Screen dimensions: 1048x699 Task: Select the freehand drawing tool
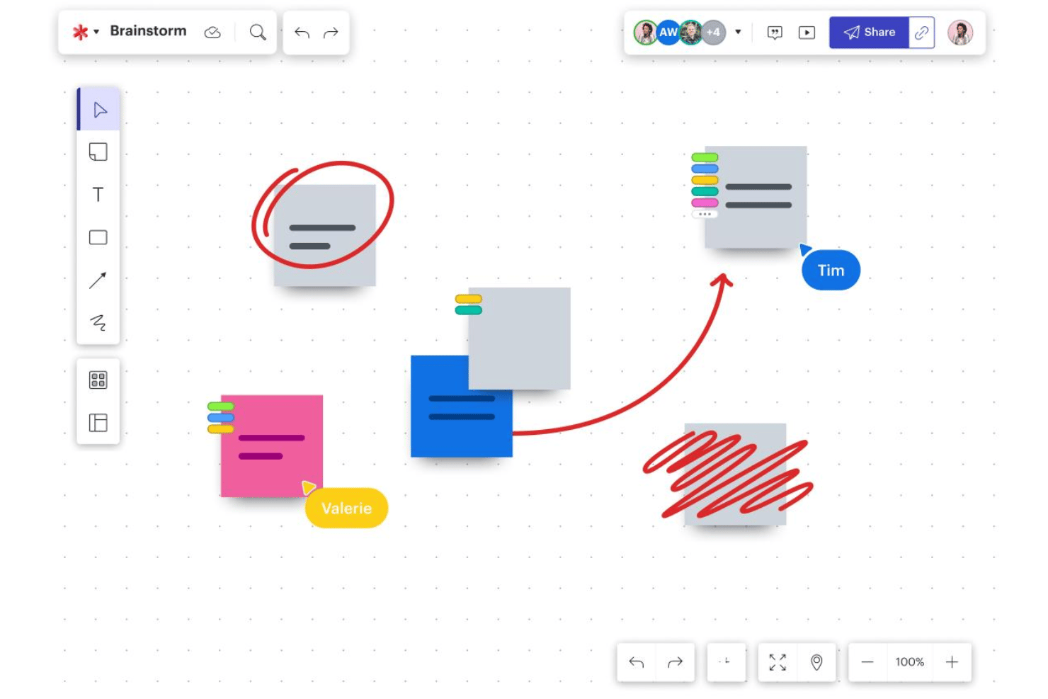pos(98,323)
